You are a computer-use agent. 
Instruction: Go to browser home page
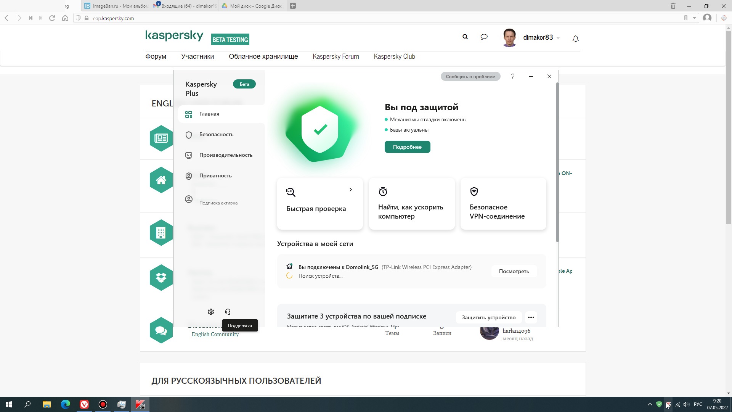65,18
